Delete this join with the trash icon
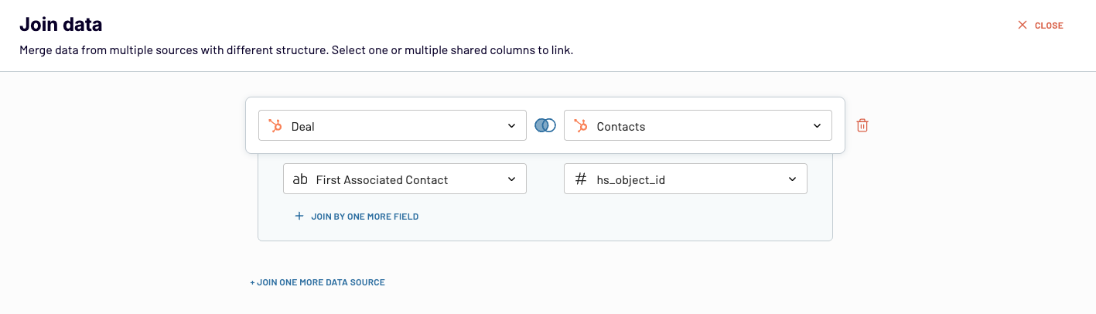The width and height of the screenshot is (1096, 314). [862, 125]
